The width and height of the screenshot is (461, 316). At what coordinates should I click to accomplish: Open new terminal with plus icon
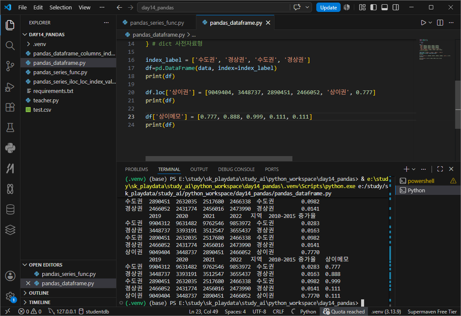pos(406,169)
